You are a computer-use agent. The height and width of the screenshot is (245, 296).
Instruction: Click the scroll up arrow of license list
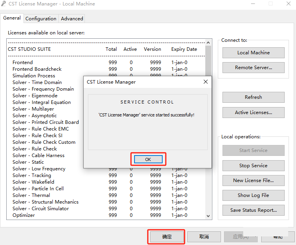point(208,43)
